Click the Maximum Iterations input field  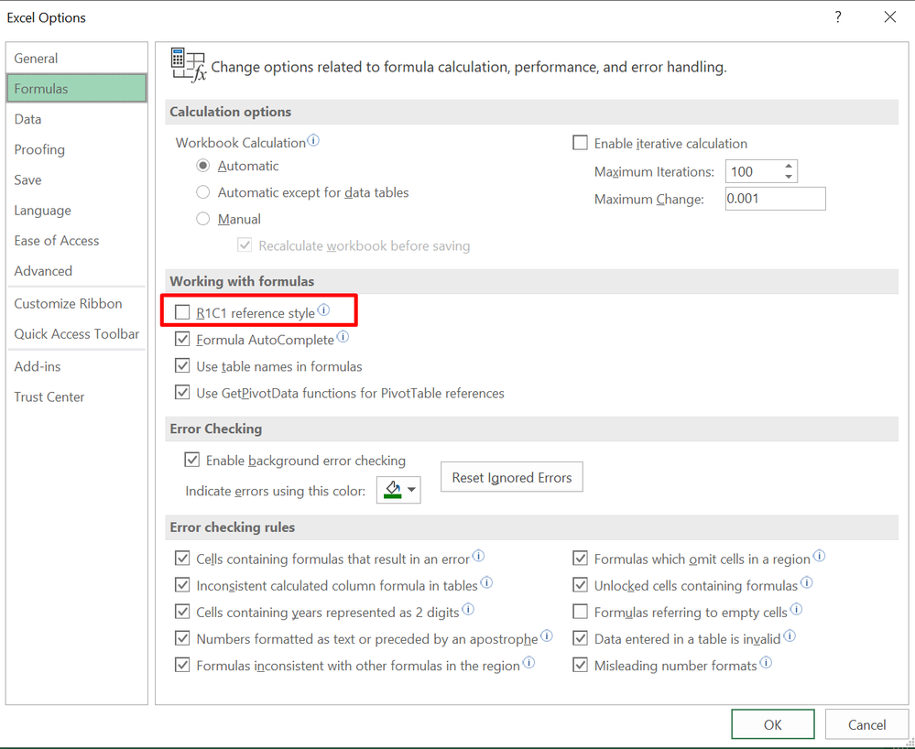tap(754, 171)
